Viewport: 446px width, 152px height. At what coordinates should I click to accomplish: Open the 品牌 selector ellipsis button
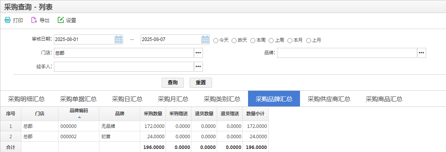[422, 53]
